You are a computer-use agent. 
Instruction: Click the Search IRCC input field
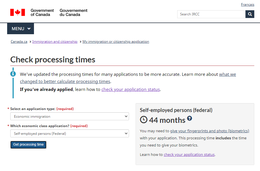tap(211, 14)
